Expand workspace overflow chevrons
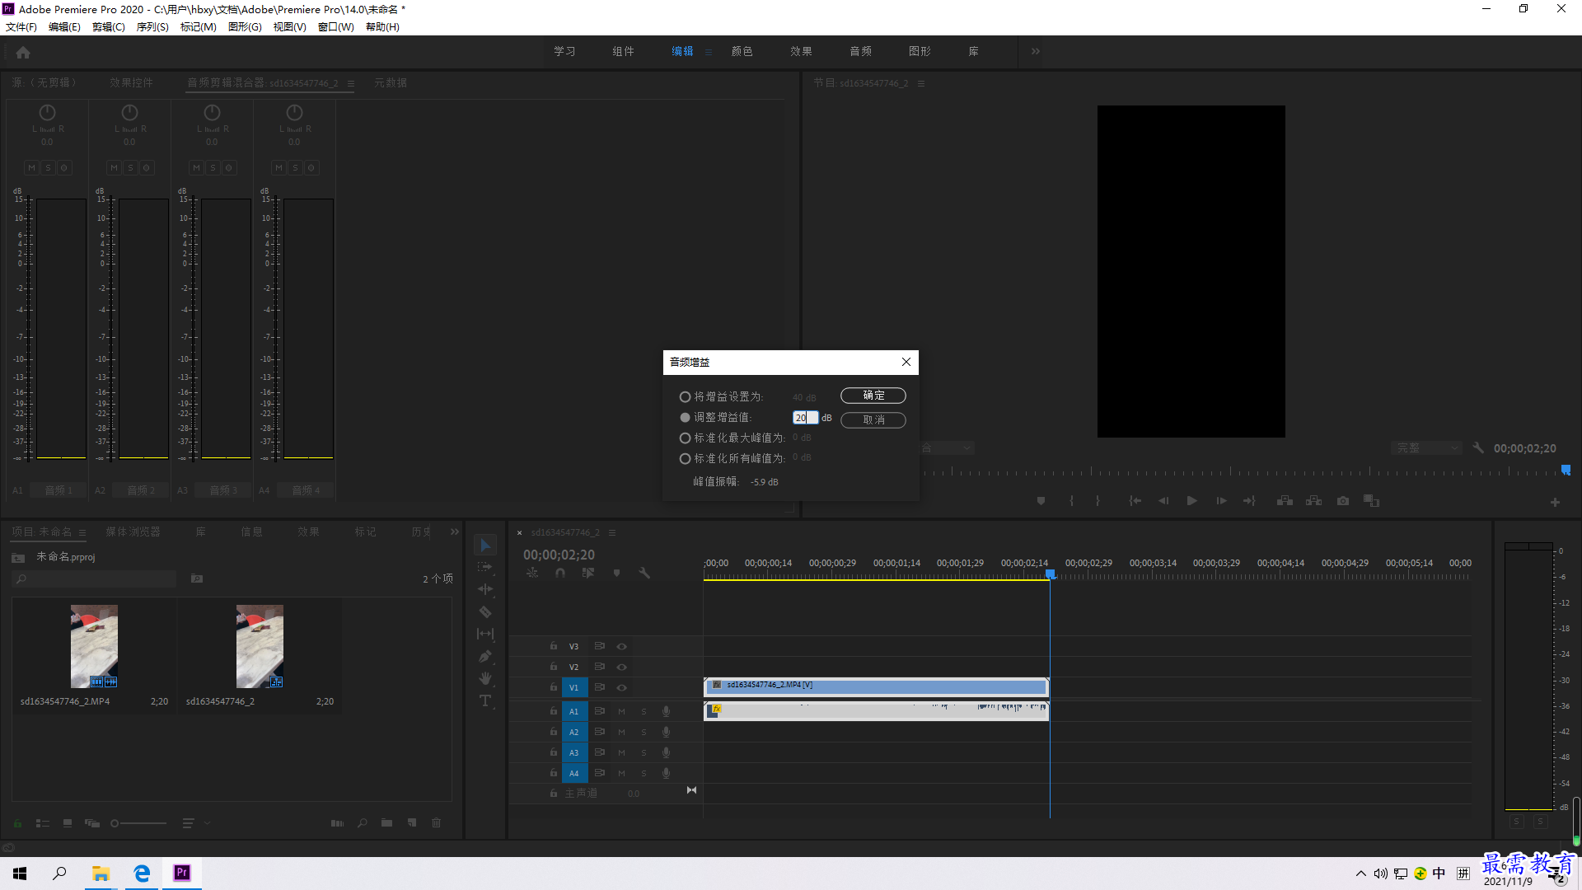Image resolution: width=1582 pixels, height=890 pixels. pyautogui.click(x=1036, y=51)
